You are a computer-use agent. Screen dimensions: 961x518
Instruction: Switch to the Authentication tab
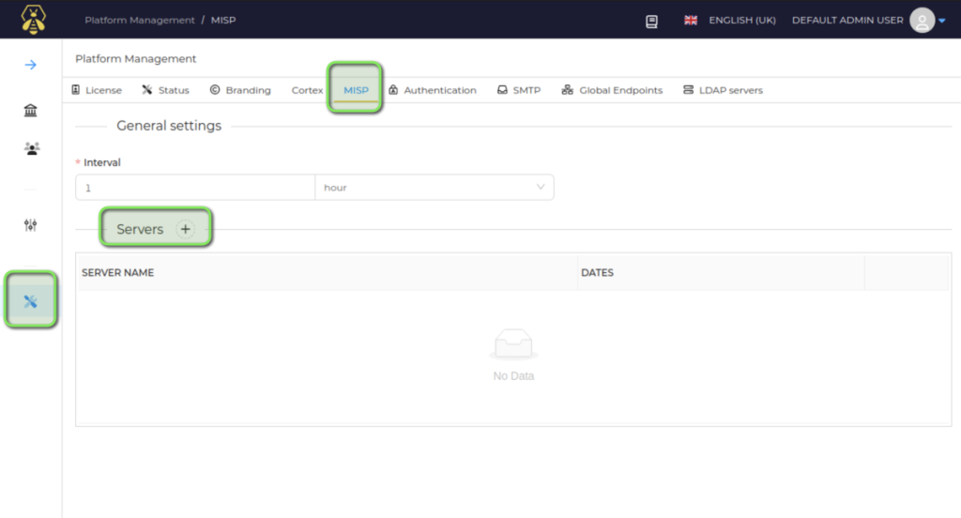[433, 90]
